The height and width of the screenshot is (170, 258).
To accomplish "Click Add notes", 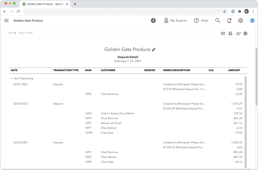I will coord(25,33).
